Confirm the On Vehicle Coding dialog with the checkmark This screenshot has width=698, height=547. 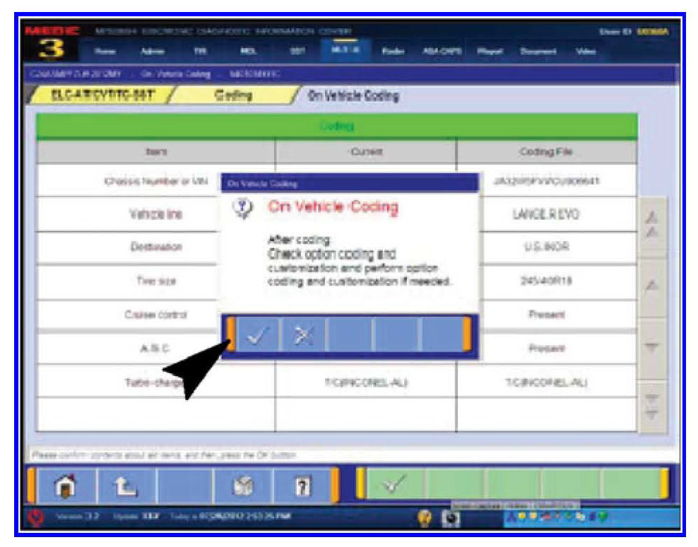[258, 334]
